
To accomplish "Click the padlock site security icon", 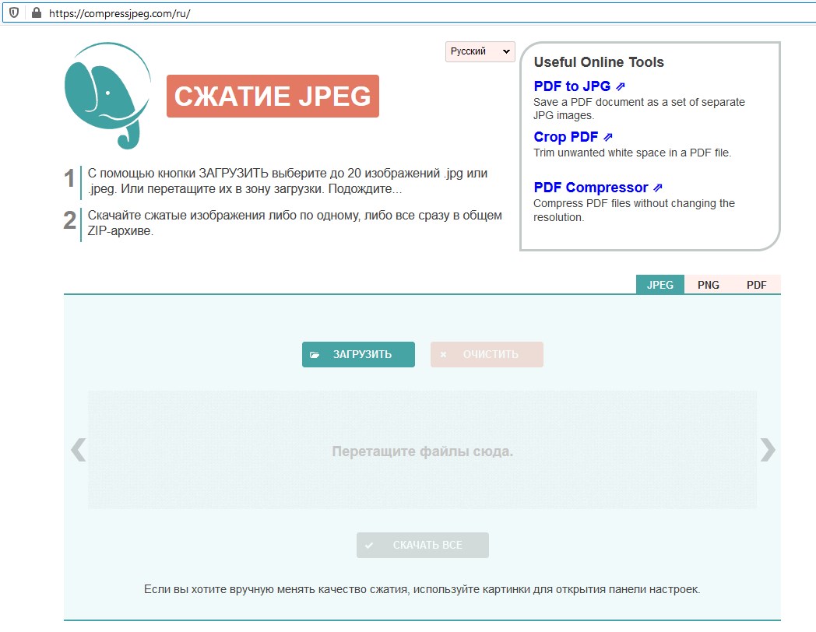I will tap(37, 13).
